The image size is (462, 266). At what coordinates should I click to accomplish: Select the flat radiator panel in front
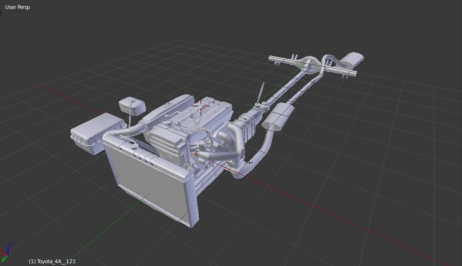point(151,180)
